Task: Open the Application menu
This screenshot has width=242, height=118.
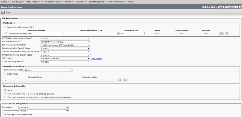Action: tap(81, 2)
